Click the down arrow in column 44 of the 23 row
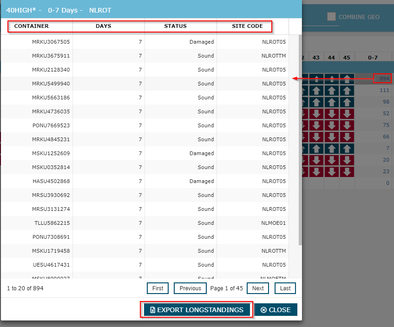394x327 pixels. [332, 171]
